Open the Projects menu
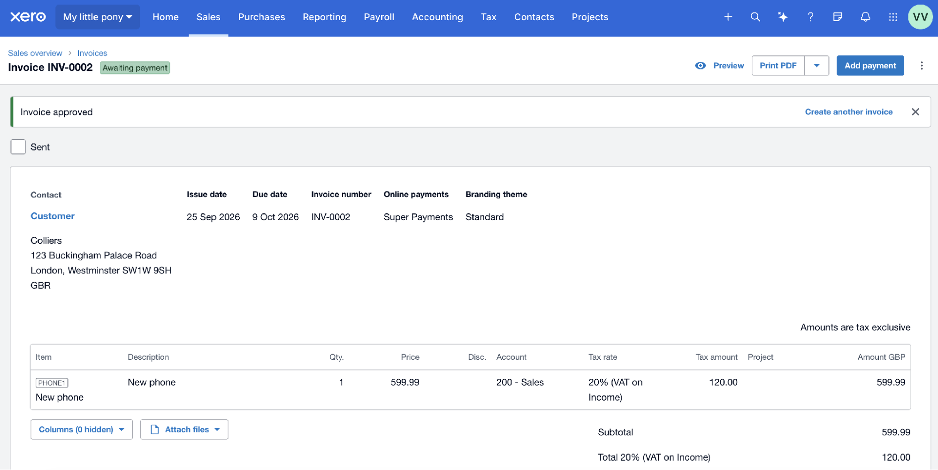 tap(590, 17)
